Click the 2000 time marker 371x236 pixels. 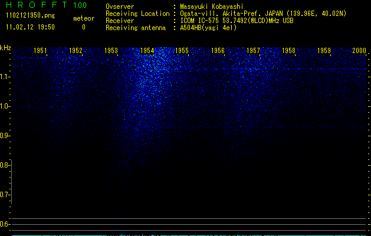tap(359, 51)
